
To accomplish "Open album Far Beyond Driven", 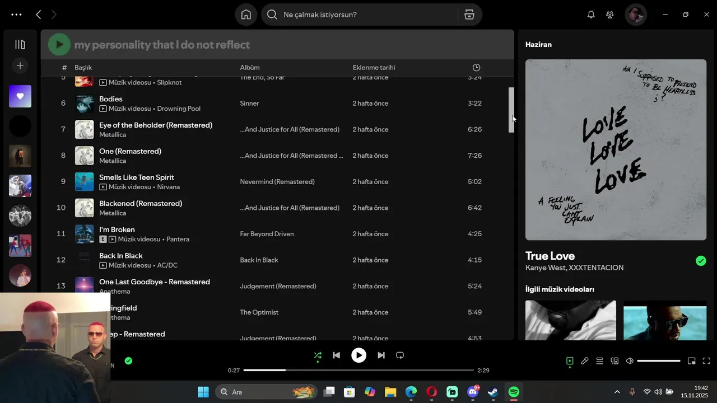I will (267, 234).
